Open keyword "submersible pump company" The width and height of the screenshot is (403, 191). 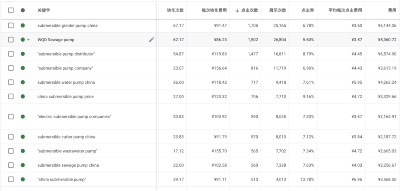coord(65,68)
